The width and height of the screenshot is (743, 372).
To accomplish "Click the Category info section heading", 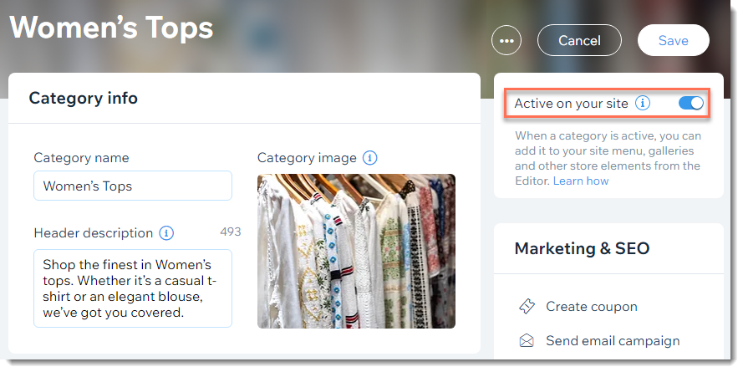I will [84, 98].
